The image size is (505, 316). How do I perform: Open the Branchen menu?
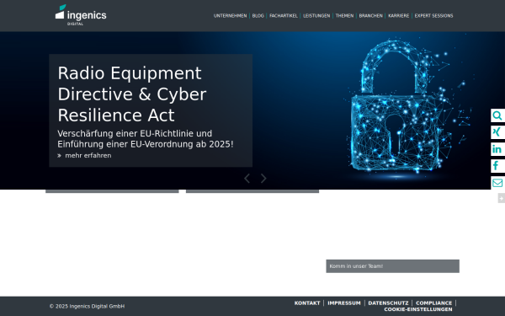[x=370, y=16]
